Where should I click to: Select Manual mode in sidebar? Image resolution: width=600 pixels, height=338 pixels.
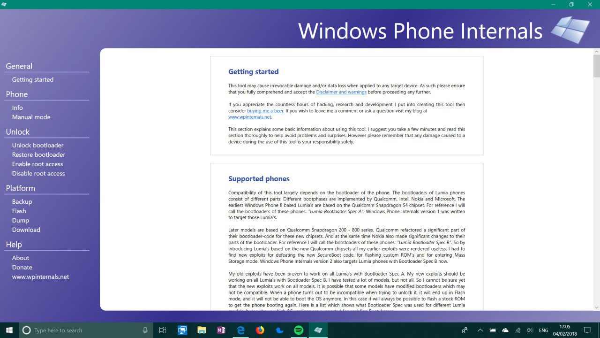[31, 117]
